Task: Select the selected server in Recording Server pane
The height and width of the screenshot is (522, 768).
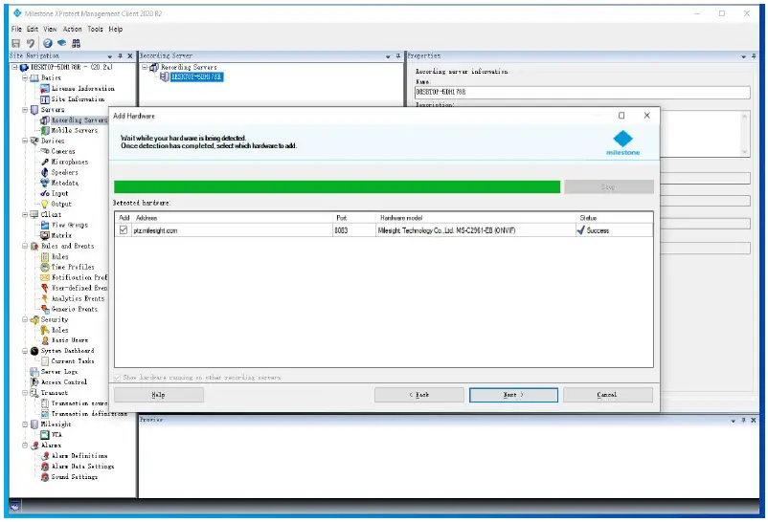Action: 196,76
